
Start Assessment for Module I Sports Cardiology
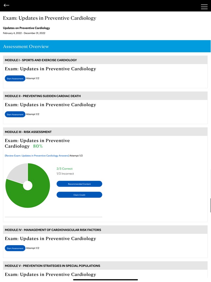(x=15, y=79)
